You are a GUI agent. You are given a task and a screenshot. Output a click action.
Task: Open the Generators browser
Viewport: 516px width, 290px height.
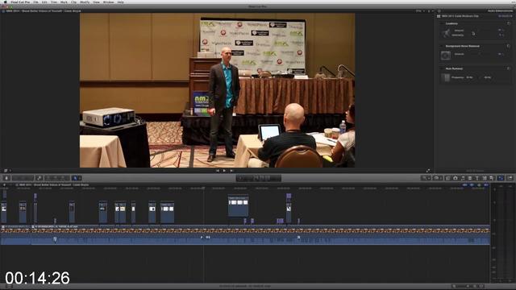[x=485, y=178]
